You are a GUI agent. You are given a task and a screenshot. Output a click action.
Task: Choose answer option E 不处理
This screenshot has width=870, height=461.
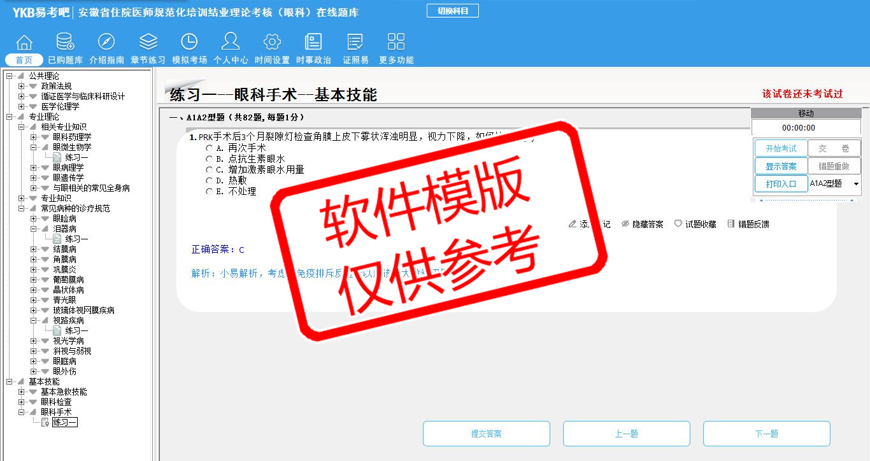[x=209, y=192]
